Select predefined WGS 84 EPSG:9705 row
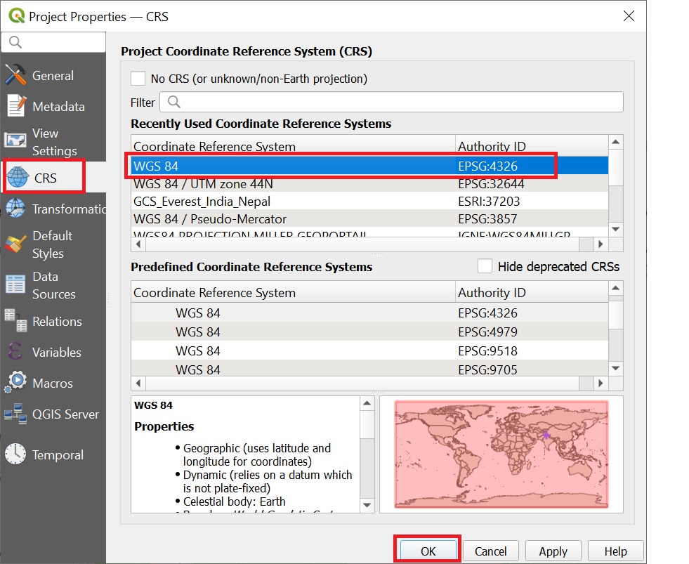The height and width of the screenshot is (564, 689). (369, 368)
